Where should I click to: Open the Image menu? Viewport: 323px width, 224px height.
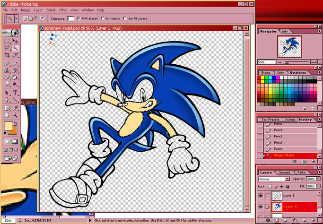click(x=26, y=10)
